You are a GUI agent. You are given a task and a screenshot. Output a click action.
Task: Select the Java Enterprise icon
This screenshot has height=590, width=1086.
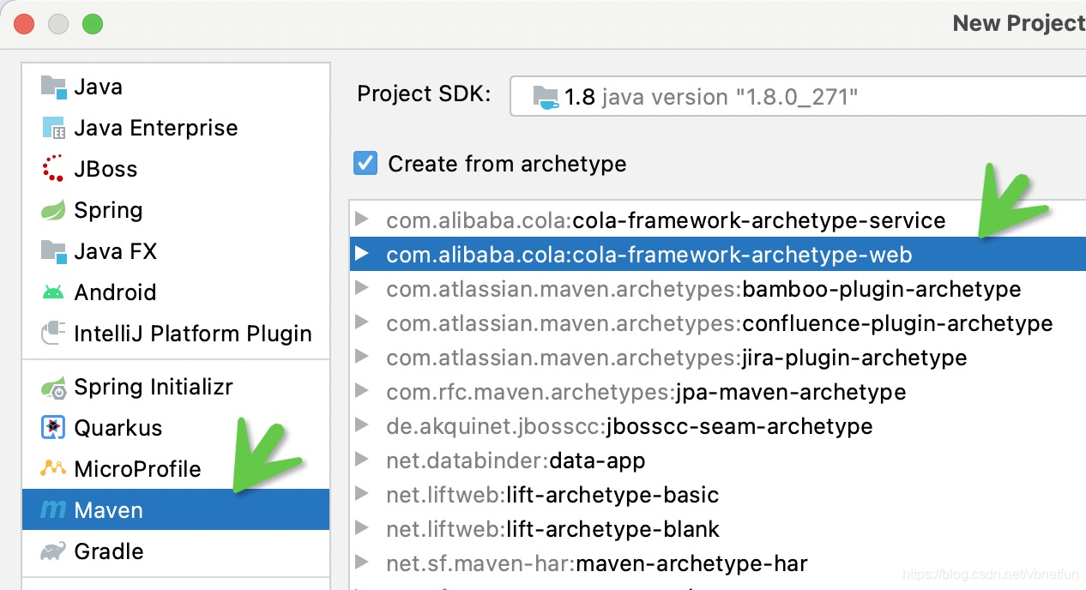[53, 128]
